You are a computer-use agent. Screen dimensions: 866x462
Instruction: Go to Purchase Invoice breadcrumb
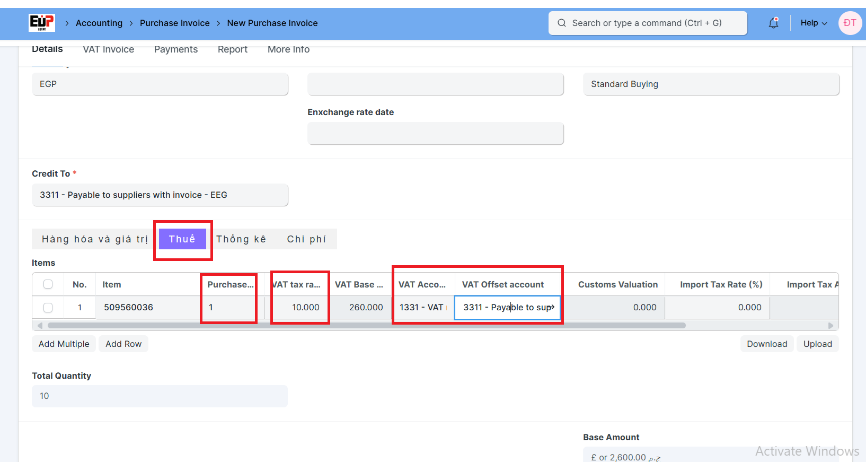tap(174, 23)
